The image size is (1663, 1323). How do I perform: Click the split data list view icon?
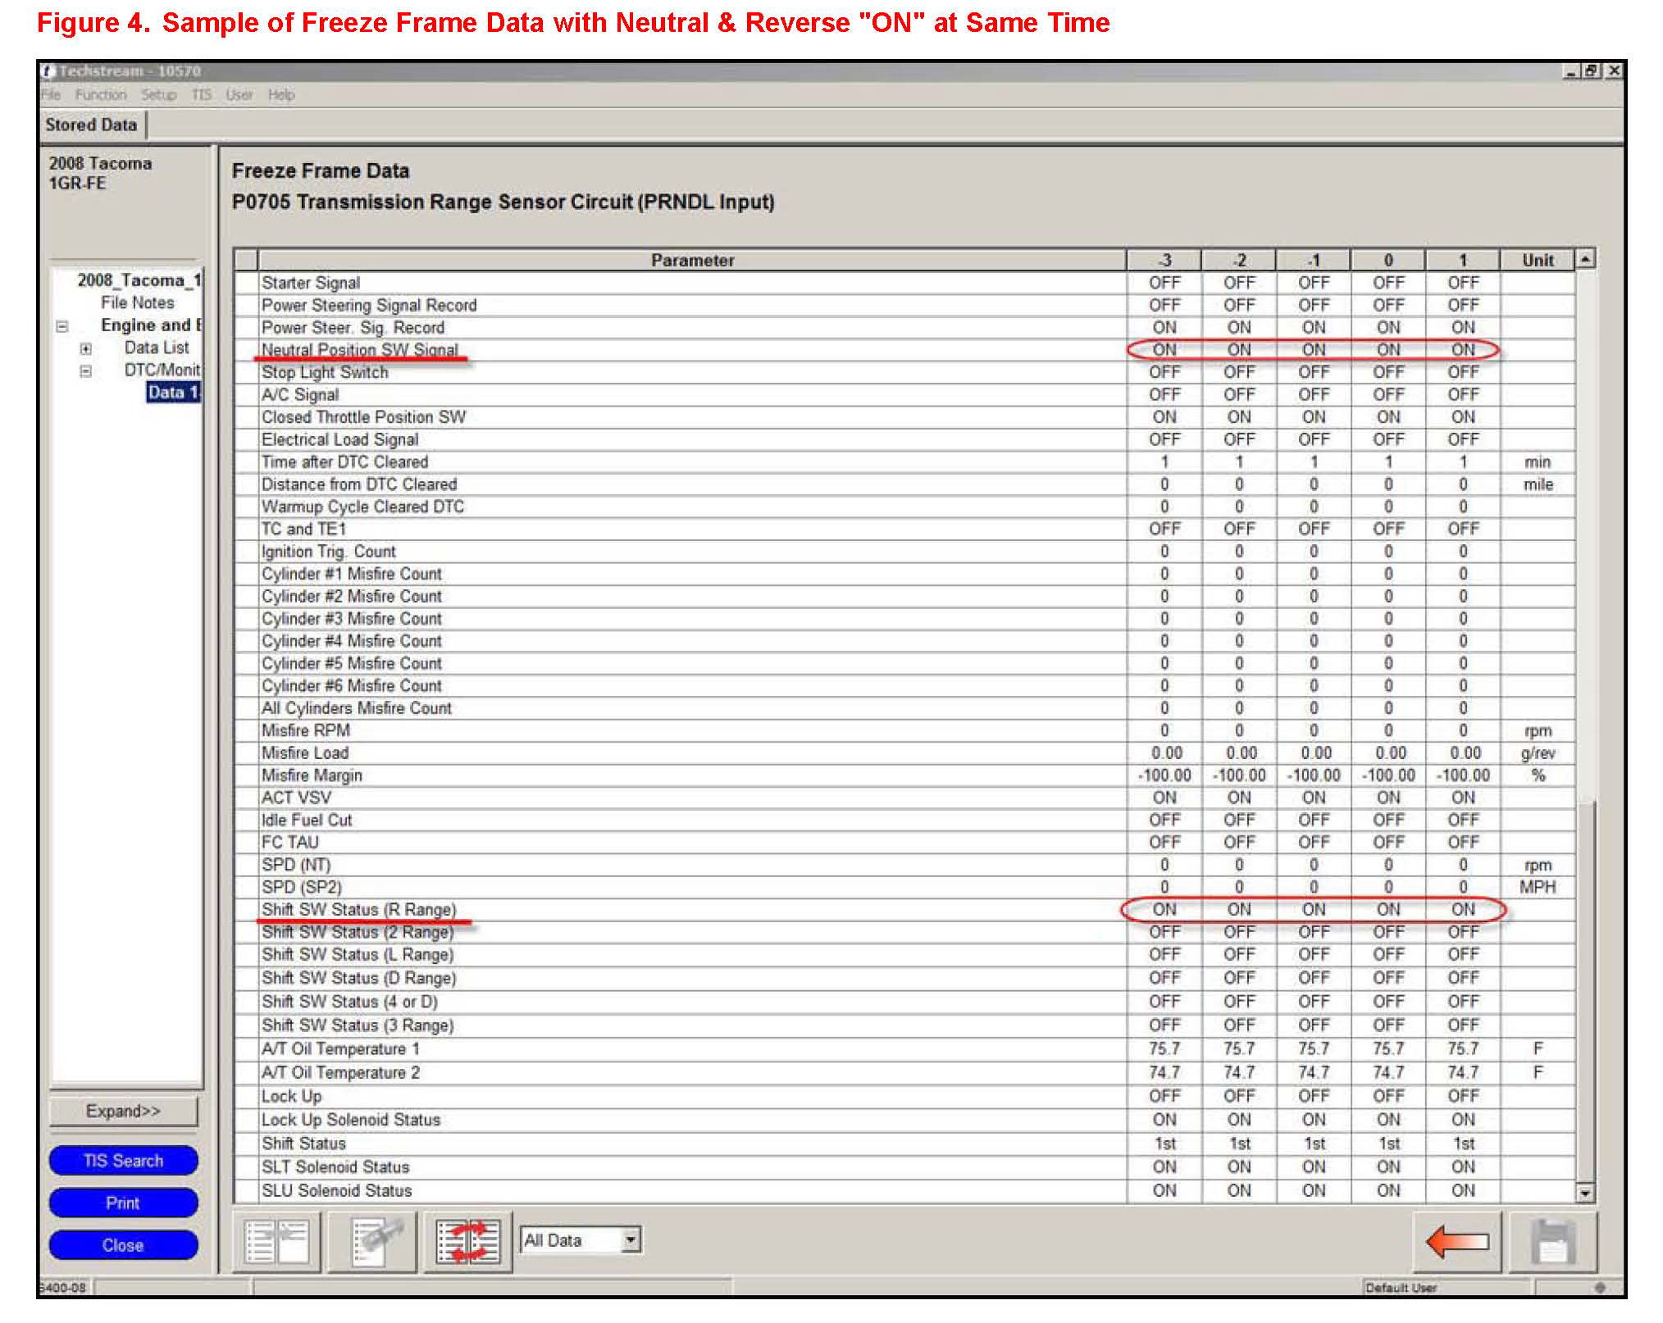click(x=277, y=1241)
